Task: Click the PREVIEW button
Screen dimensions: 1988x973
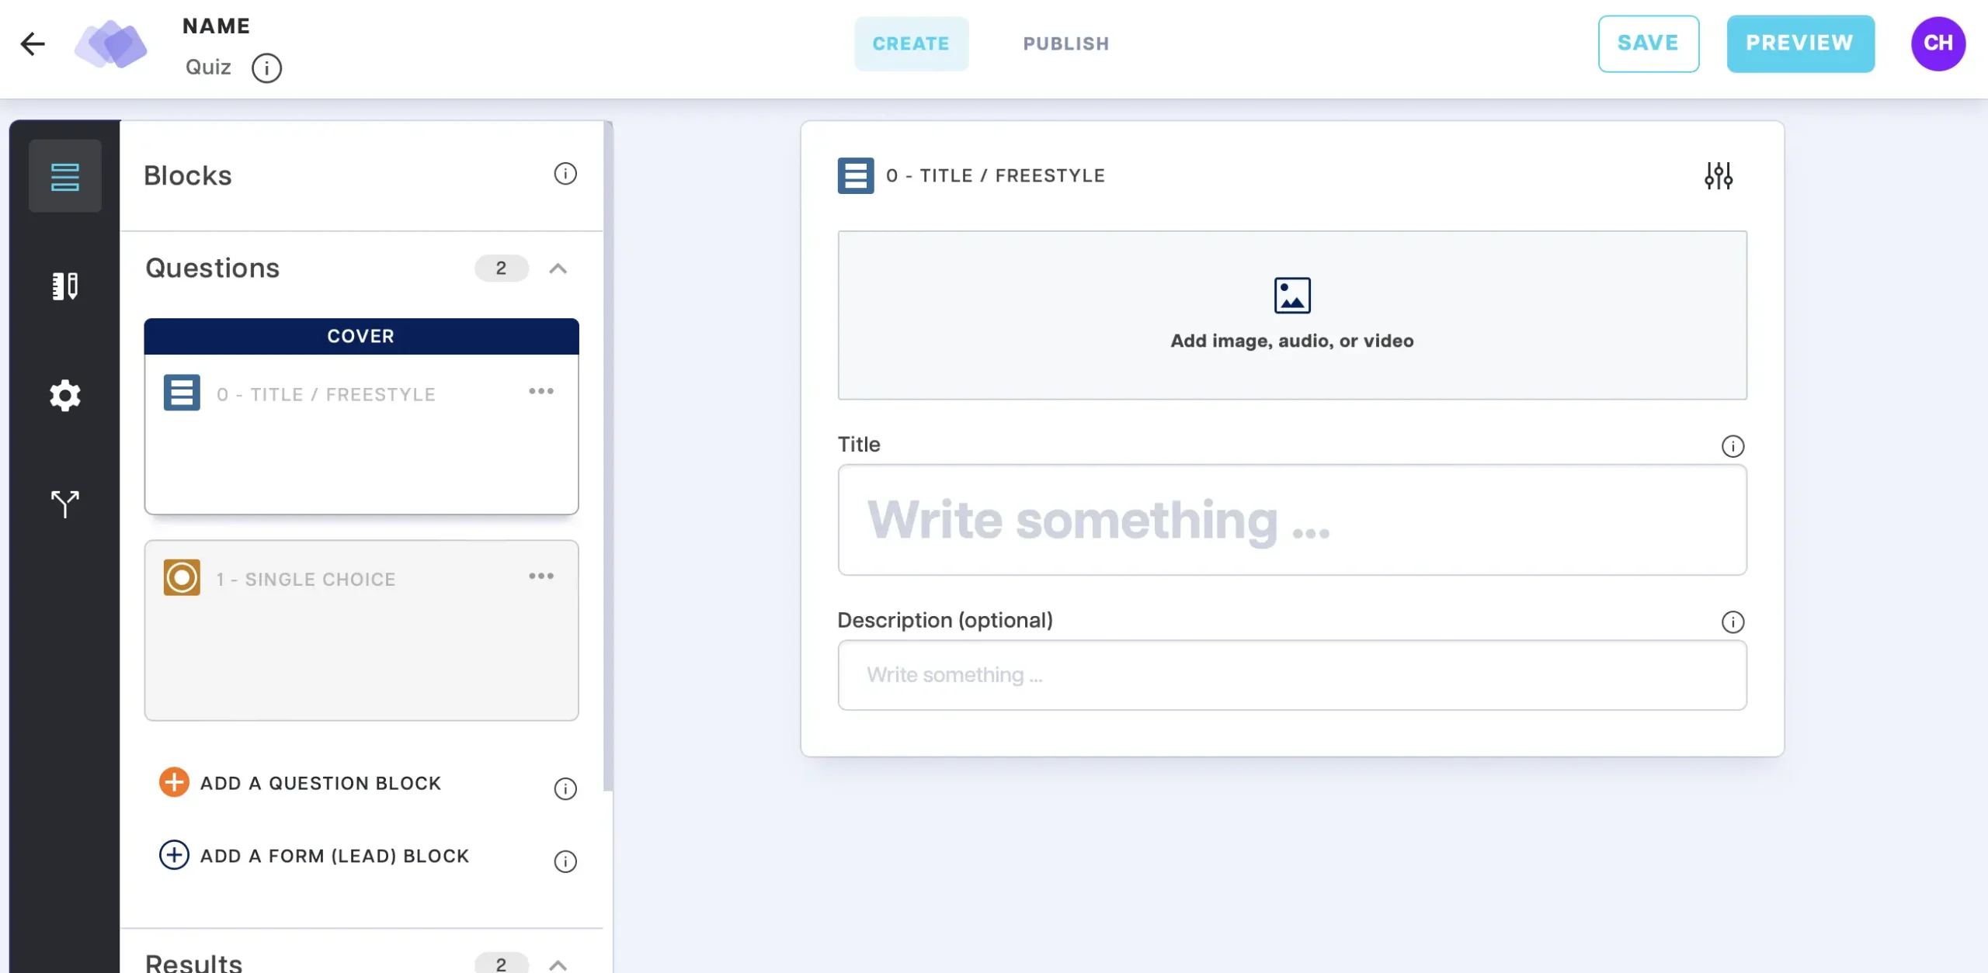Action: tap(1800, 43)
